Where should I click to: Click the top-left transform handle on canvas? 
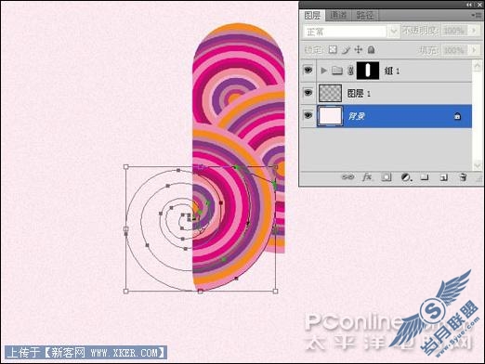(x=126, y=167)
